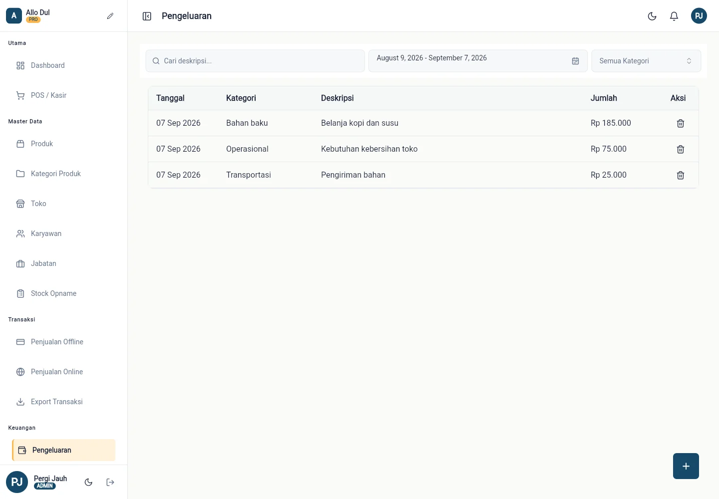
Task: Go to Dashboard in sidebar
Action: [x=64, y=65]
